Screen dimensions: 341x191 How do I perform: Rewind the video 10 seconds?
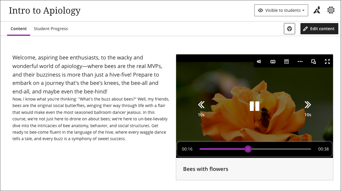[201, 109]
